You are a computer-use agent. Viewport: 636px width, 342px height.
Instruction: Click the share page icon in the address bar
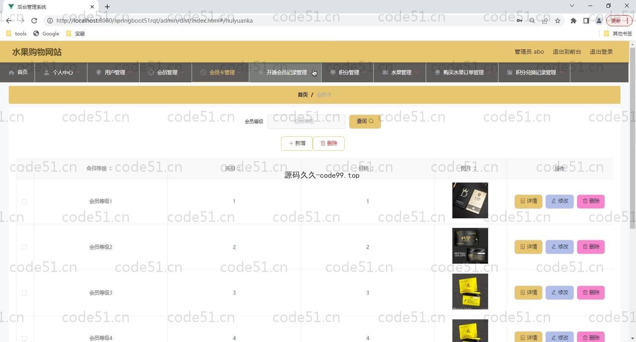tap(545, 21)
